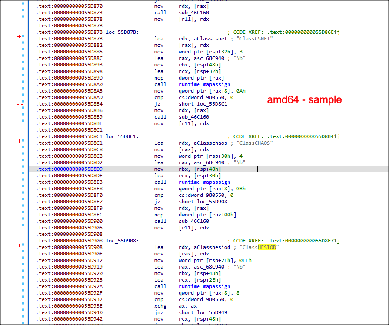The width and height of the screenshot is (389, 325).
Task: Click the loc_55D908 label
Action: 122,241
